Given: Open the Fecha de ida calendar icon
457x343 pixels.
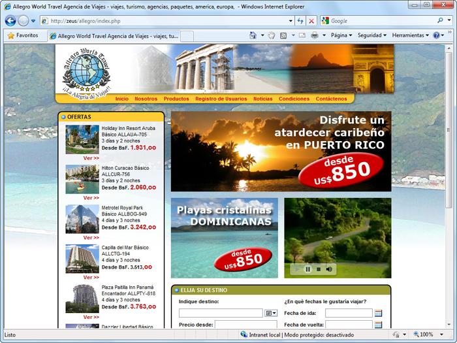Looking at the screenshot, I should [378, 313].
